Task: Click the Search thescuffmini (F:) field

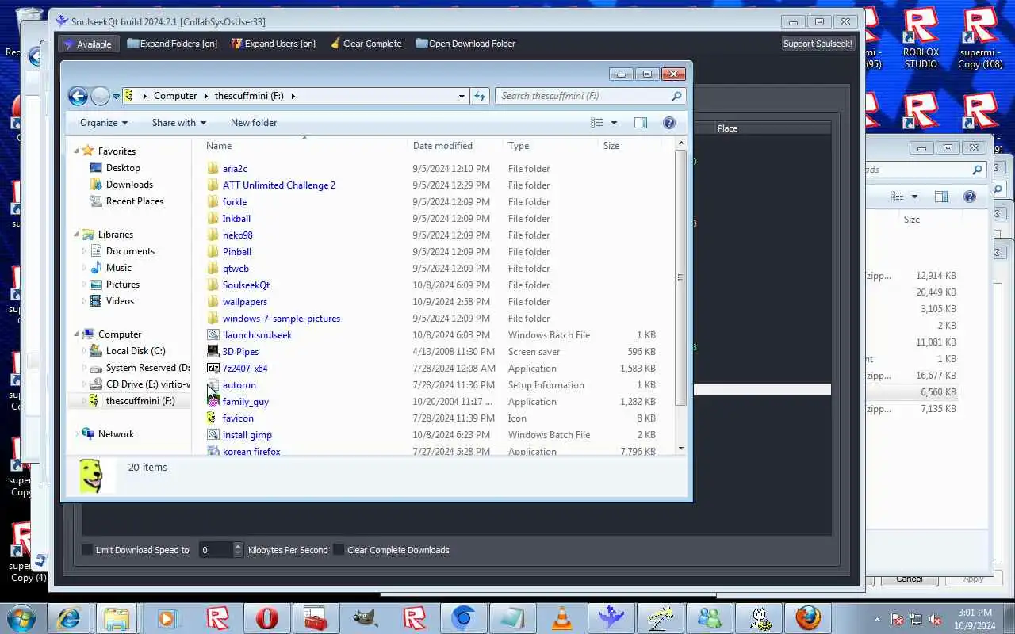Action: click(591, 96)
